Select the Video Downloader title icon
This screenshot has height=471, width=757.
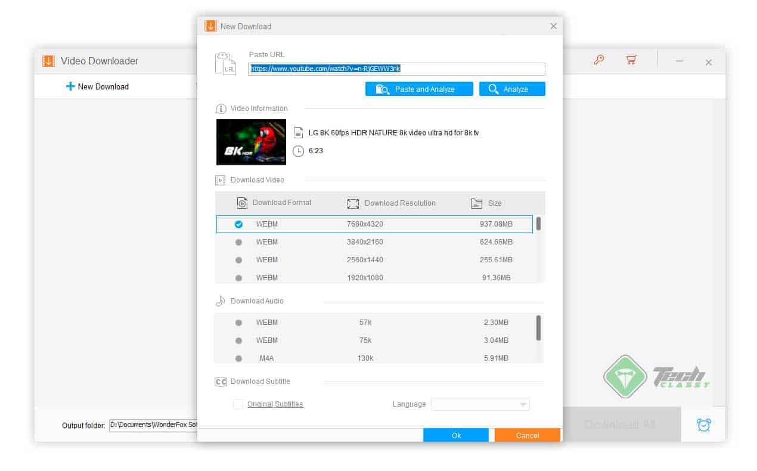tap(48, 61)
